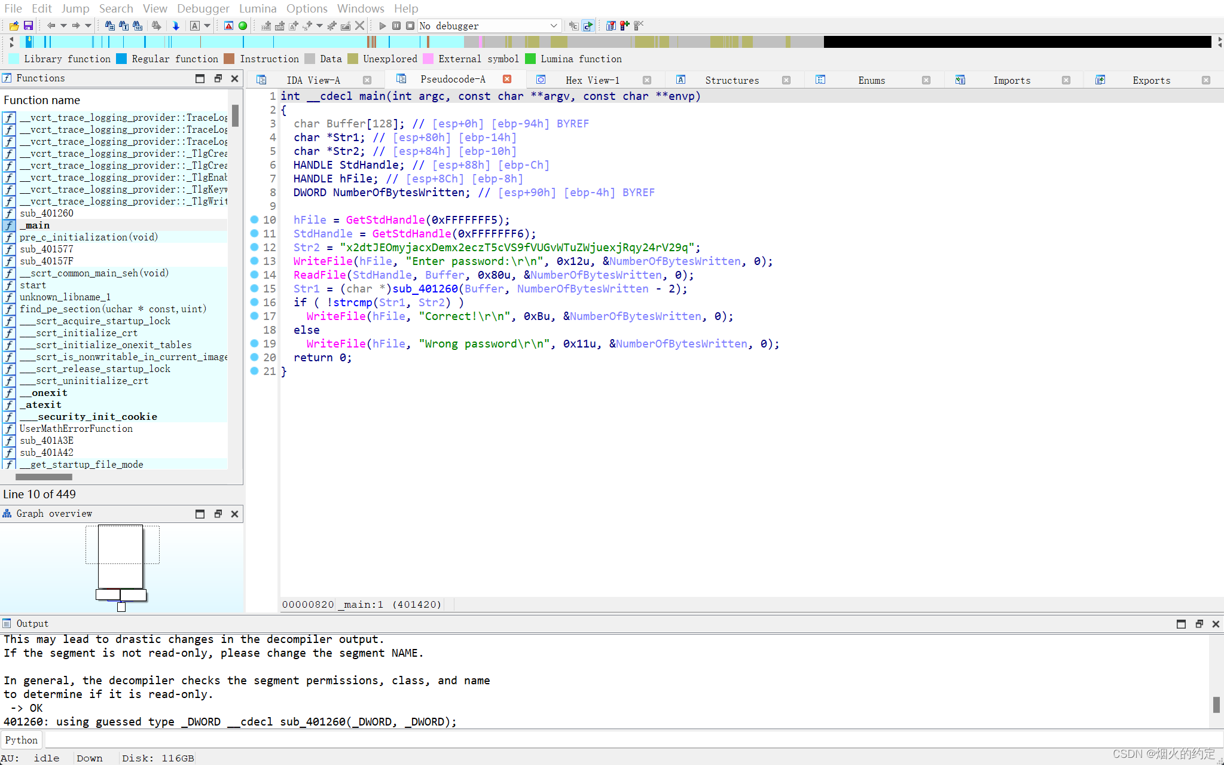Viewport: 1224px width, 765px height.
Task: Start the process with the Play icon
Action: coord(382,26)
